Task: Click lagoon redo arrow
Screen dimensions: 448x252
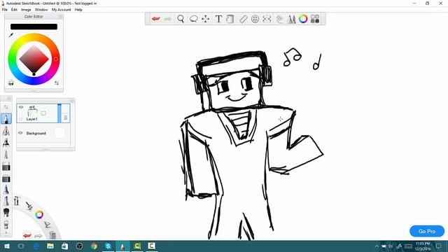Action: coord(38,236)
